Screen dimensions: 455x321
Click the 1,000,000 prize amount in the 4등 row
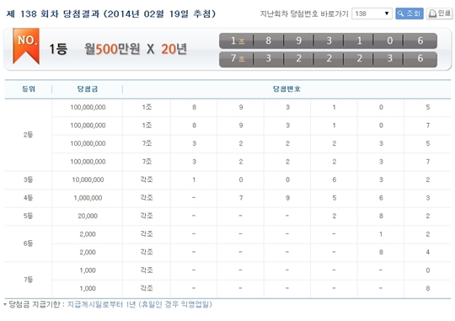tap(88, 198)
